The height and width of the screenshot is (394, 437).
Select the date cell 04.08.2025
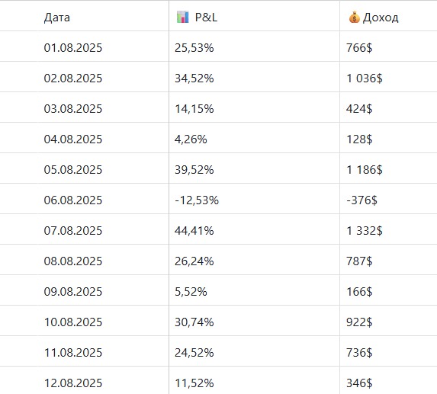pyautogui.click(x=73, y=139)
